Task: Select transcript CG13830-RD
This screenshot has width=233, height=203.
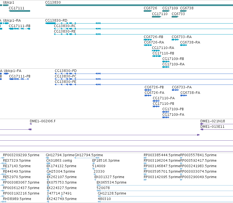Action: (x=56, y=20)
